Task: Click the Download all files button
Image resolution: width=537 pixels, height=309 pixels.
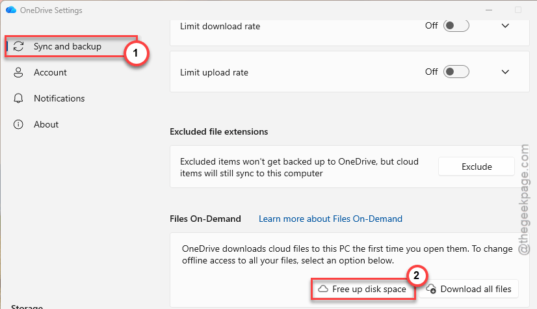Action: click(x=469, y=289)
